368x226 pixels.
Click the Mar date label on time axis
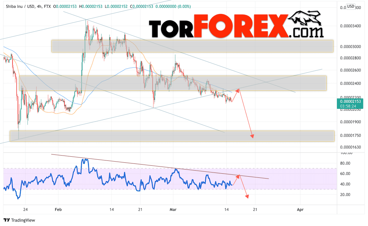coord(173,209)
